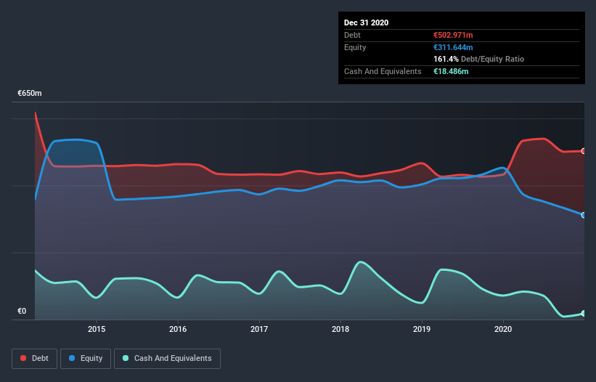Viewport: 596px width, 382px height.
Task: Click the 2016 axis label
Action: point(178,329)
